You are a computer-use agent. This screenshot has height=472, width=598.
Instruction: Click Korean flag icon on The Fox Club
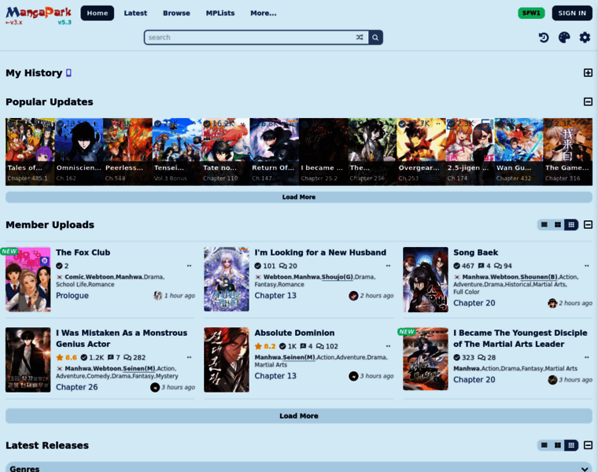[x=60, y=277]
